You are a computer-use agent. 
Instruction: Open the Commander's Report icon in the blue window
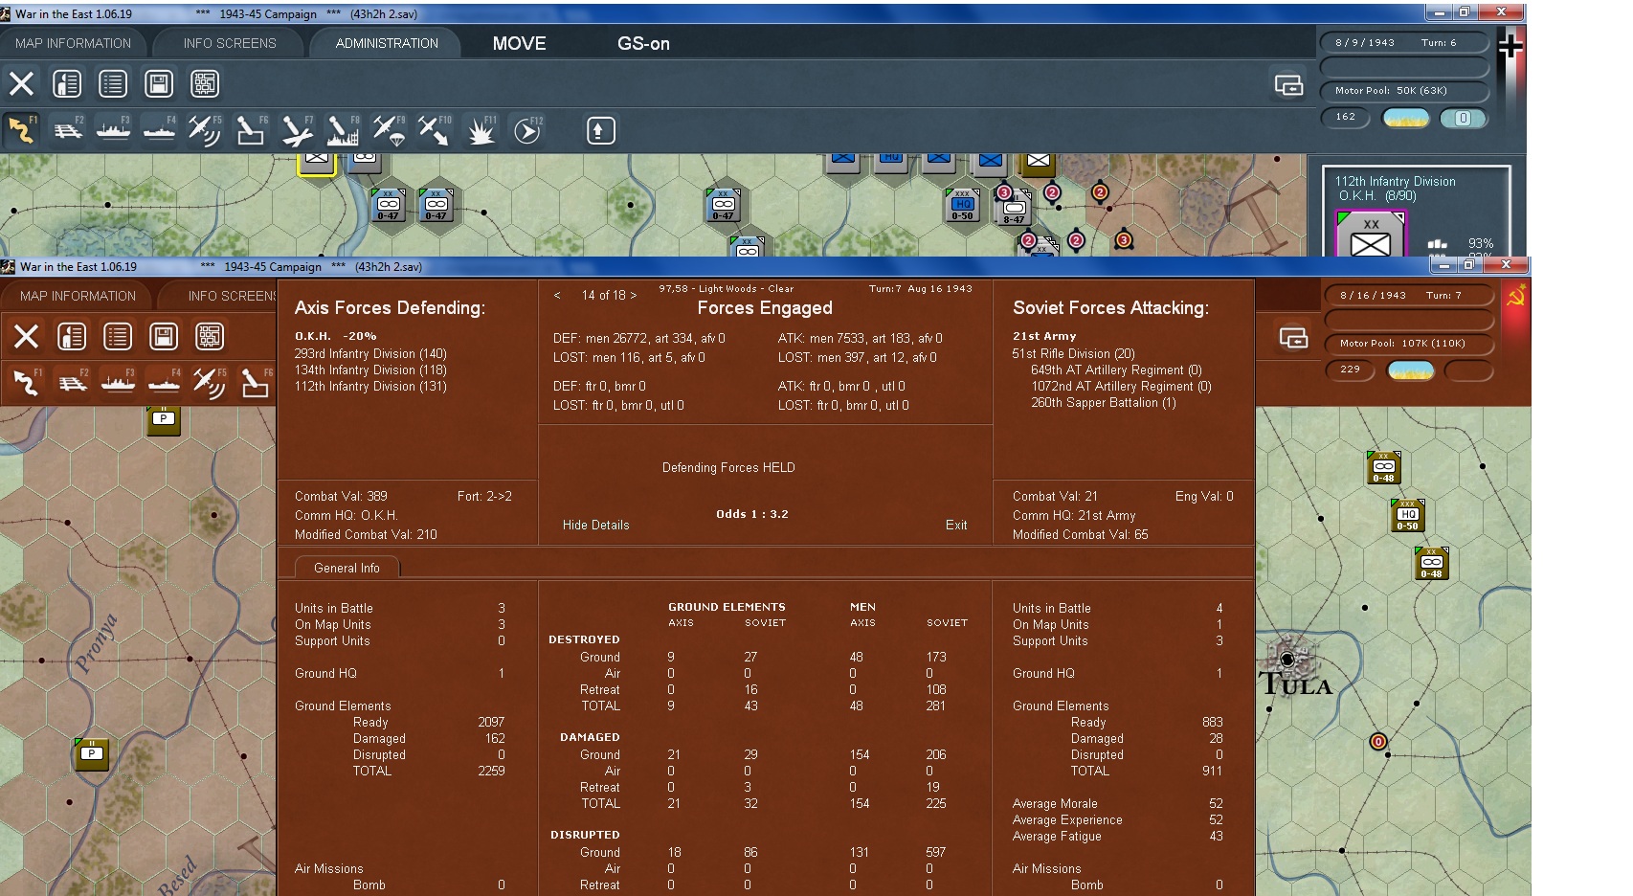[x=67, y=84]
